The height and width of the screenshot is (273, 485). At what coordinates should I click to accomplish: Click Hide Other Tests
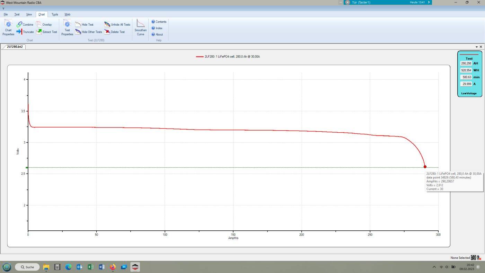(x=89, y=32)
